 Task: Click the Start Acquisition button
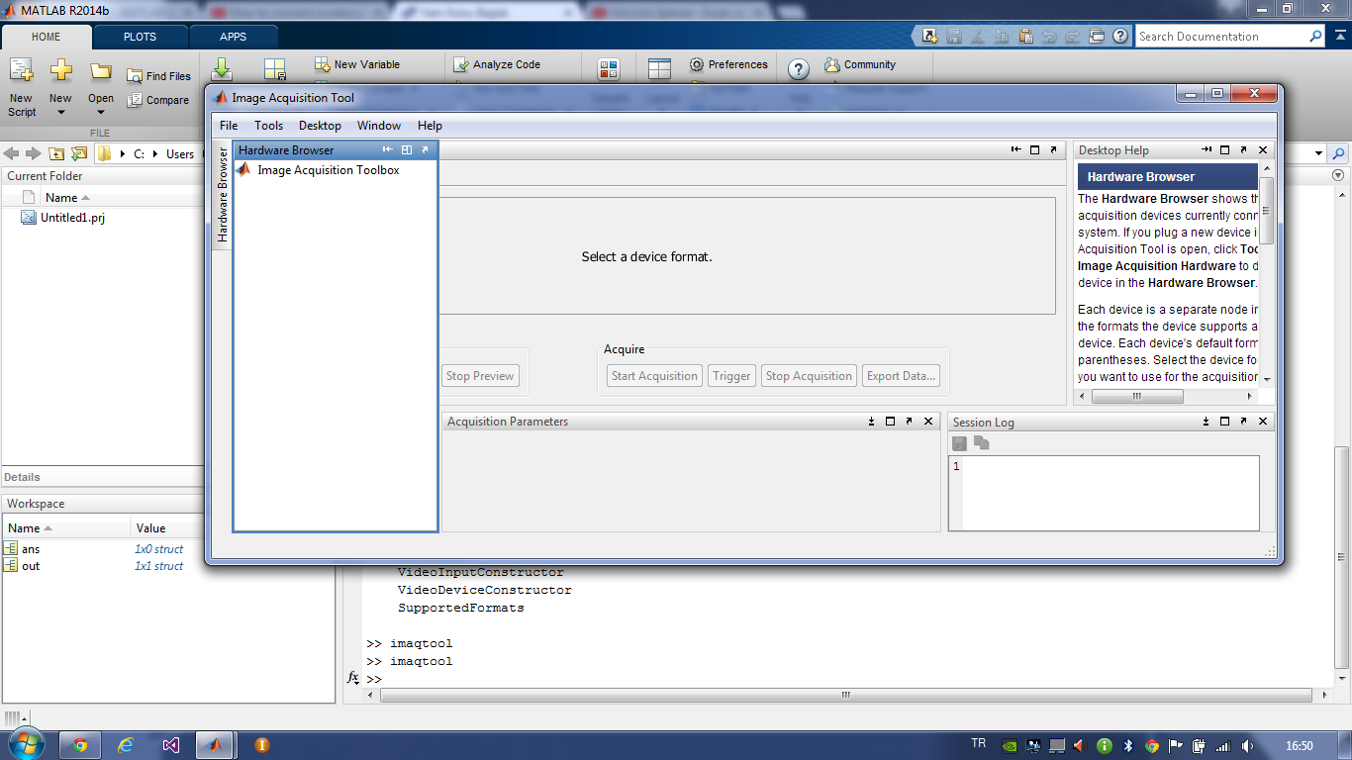[x=654, y=376]
